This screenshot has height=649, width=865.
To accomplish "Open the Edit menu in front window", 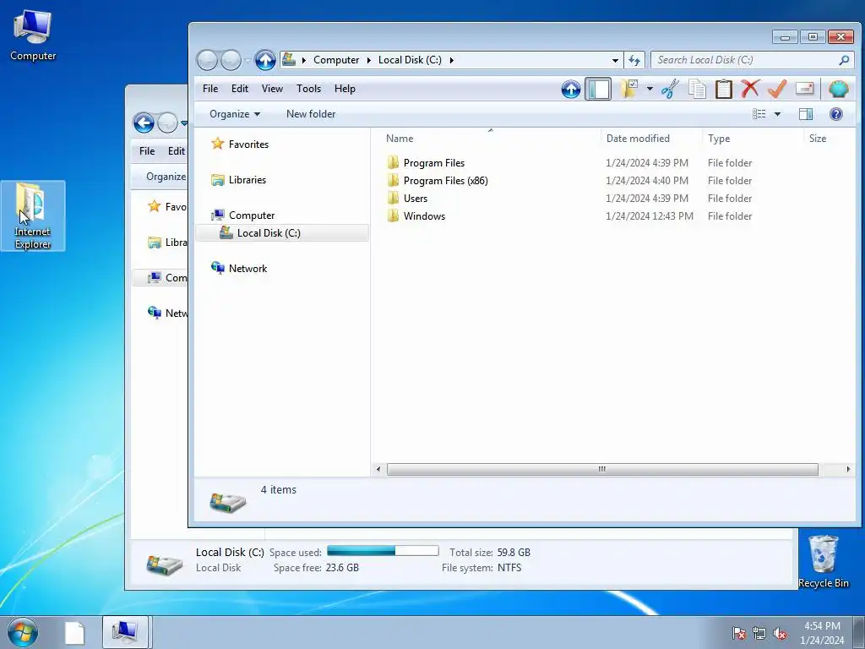I will click(239, 89).
